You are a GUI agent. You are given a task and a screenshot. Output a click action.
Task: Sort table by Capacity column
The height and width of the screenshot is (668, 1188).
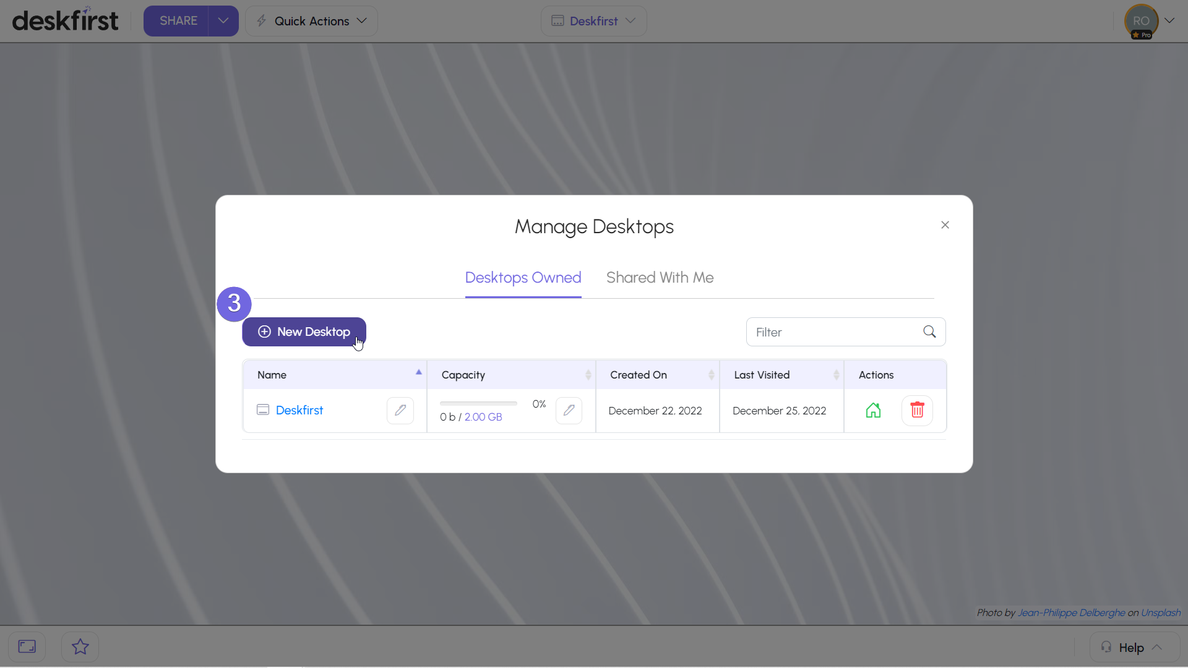point(511,375)
